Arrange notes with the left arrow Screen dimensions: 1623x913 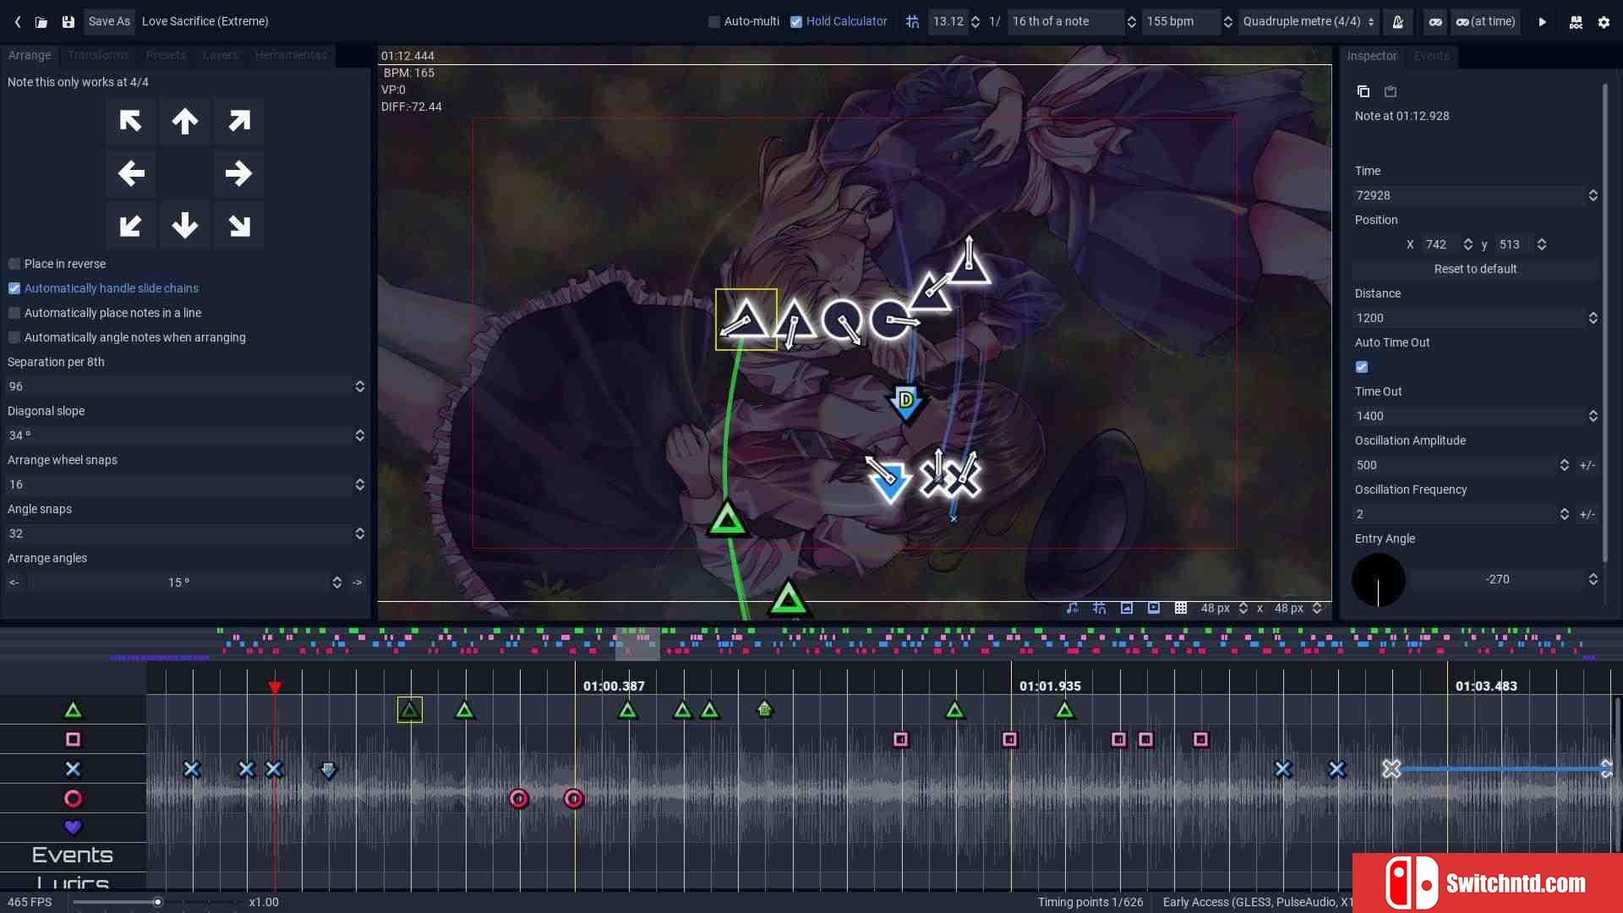(130, 174)
